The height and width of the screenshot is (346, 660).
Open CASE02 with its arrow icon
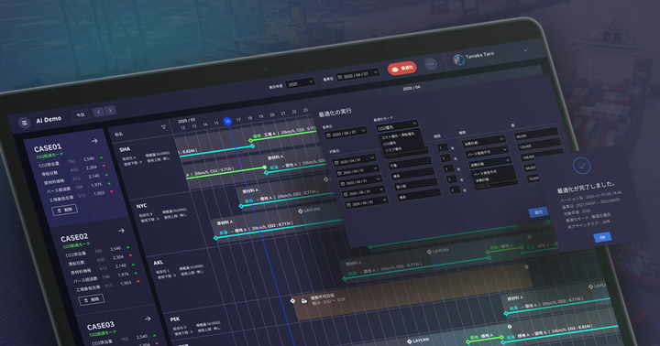121,231
